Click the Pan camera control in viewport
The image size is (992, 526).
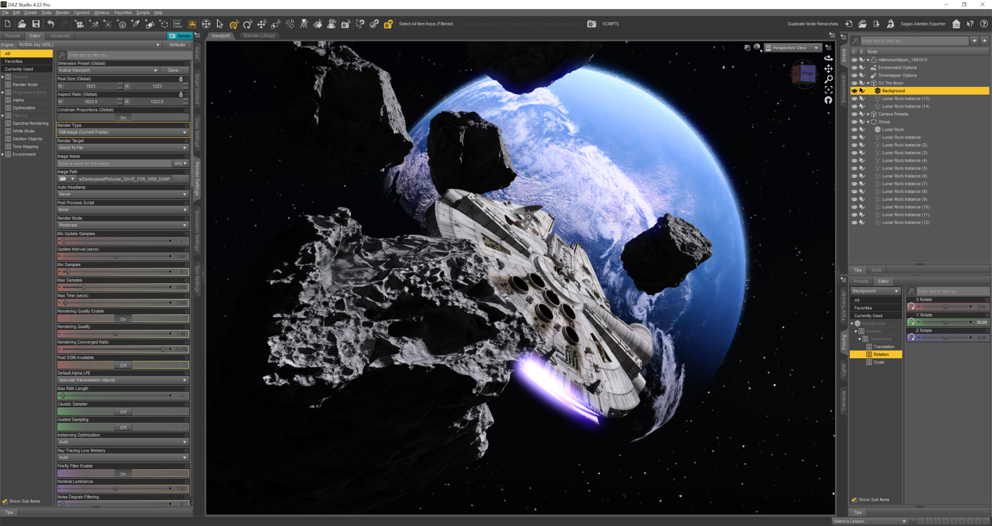pyautogui.click(x=828, y=68)
